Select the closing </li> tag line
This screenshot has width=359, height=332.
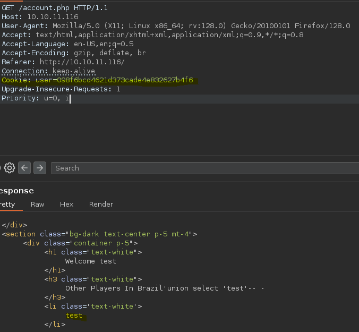pos(55,324)
